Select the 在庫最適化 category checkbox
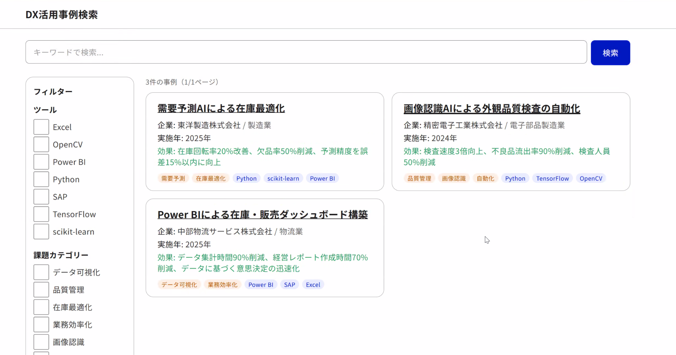The image size is (676, 355). click(x=41, y=307)
